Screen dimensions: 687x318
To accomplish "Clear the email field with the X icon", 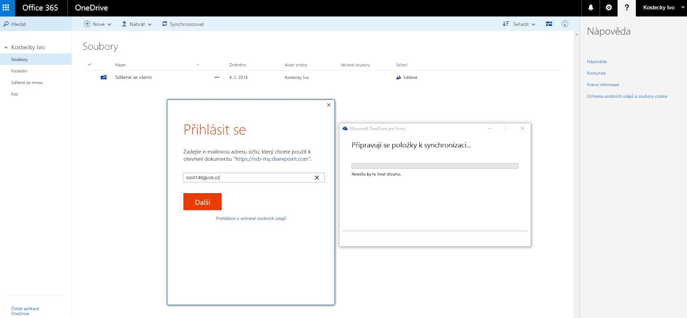I will click(317, 177).
